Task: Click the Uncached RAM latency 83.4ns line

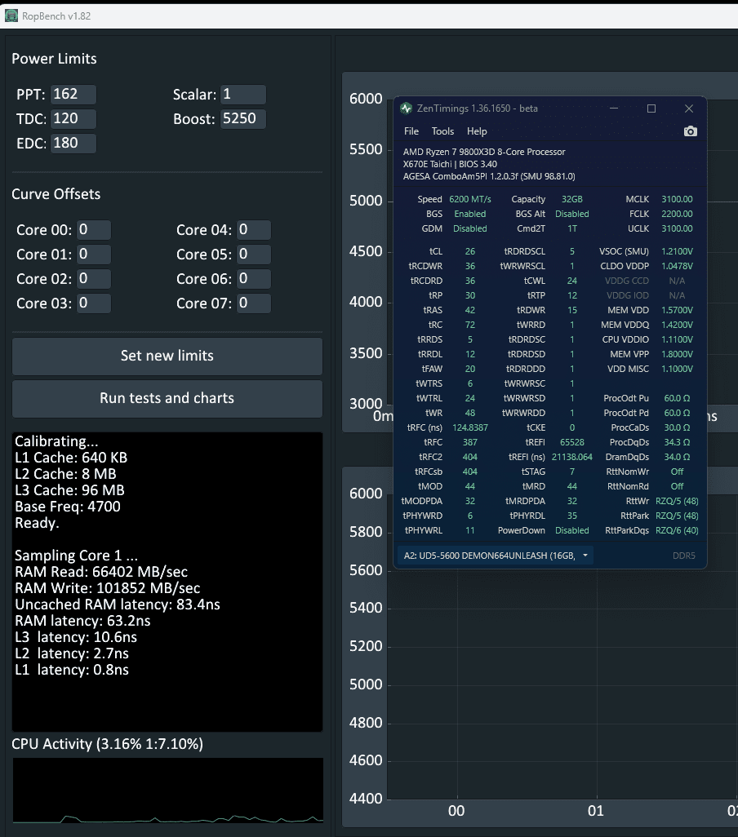Action: pyautogui.click(x=118, y=604)
